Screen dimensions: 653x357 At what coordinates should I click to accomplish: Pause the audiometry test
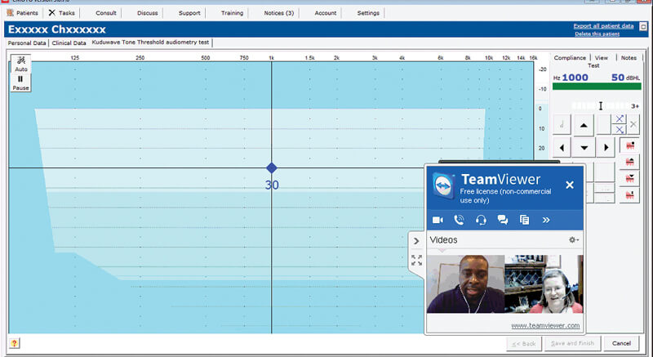click(x=20, y=82)
